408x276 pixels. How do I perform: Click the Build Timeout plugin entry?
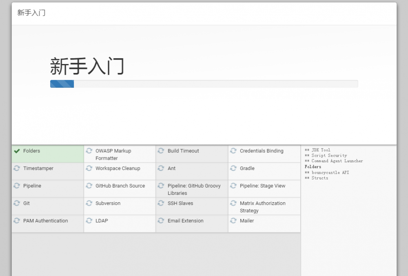(183, 151)
